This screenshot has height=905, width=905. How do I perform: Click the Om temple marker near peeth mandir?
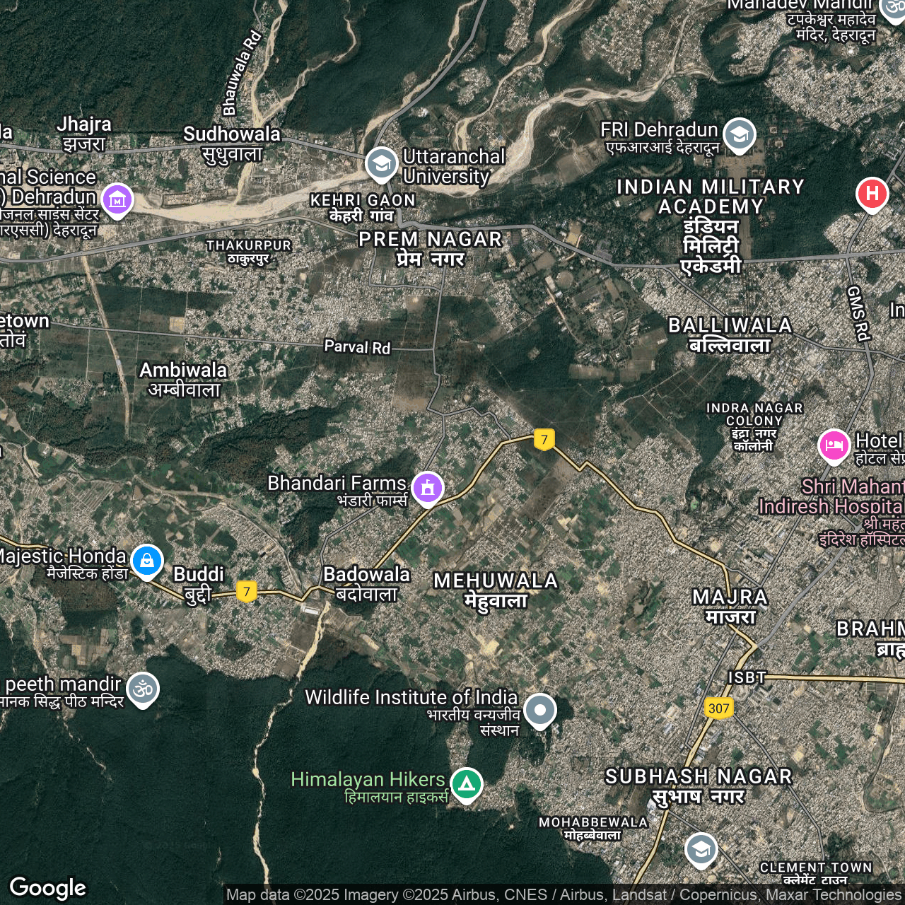[x=143, y=688]
